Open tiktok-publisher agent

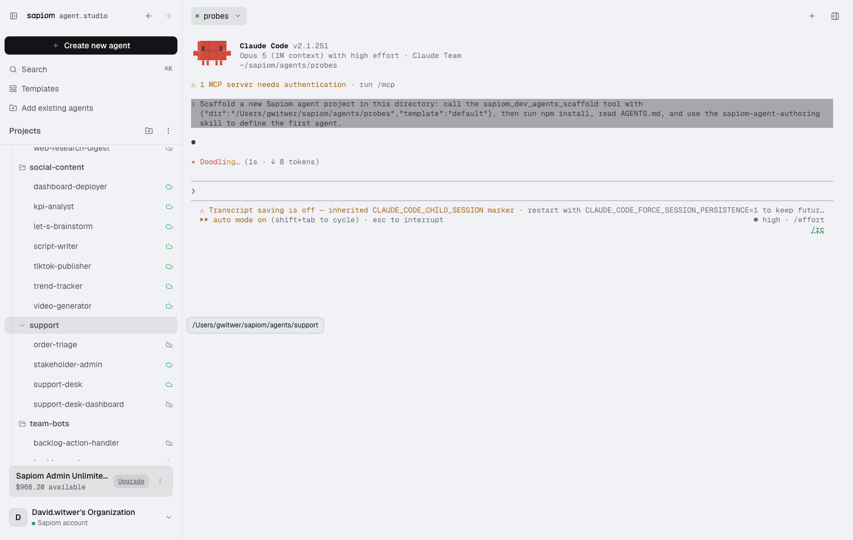(62, 266)
